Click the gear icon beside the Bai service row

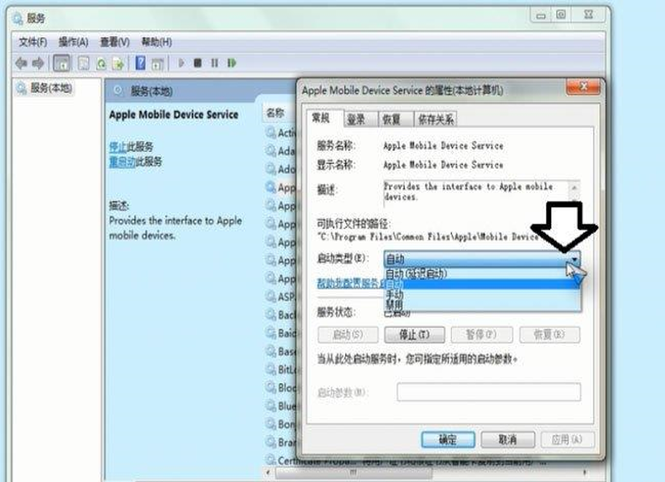[270, 332]
